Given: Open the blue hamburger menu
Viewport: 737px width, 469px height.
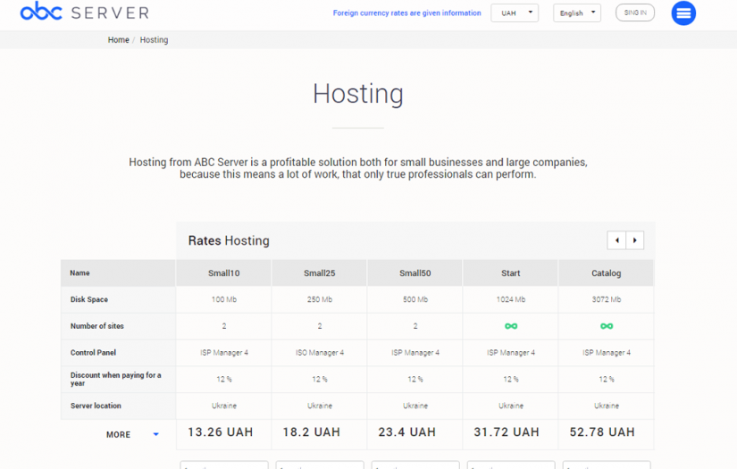Looking at the screenshot, I should (x=683, y=13).
